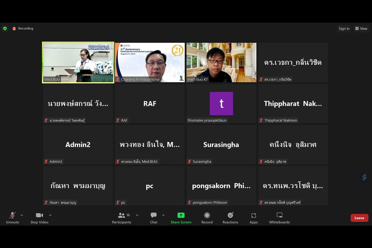This screenshot has height=248, width=372.
Task: Click the floating blue widget at right edge
Action: pos(364,177)
